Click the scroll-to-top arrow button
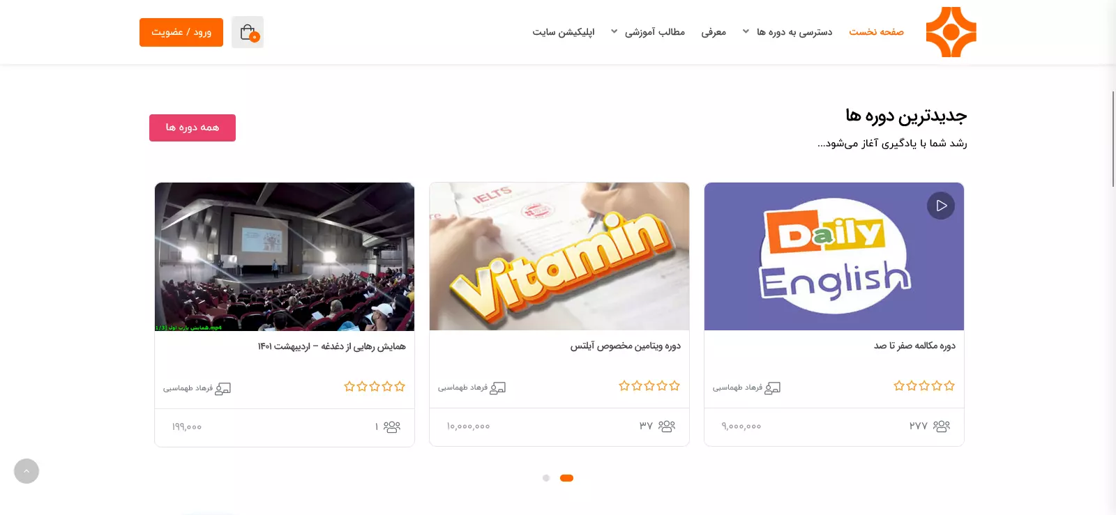The height and width of the screenshot is (515, 1116). (27, 471)
